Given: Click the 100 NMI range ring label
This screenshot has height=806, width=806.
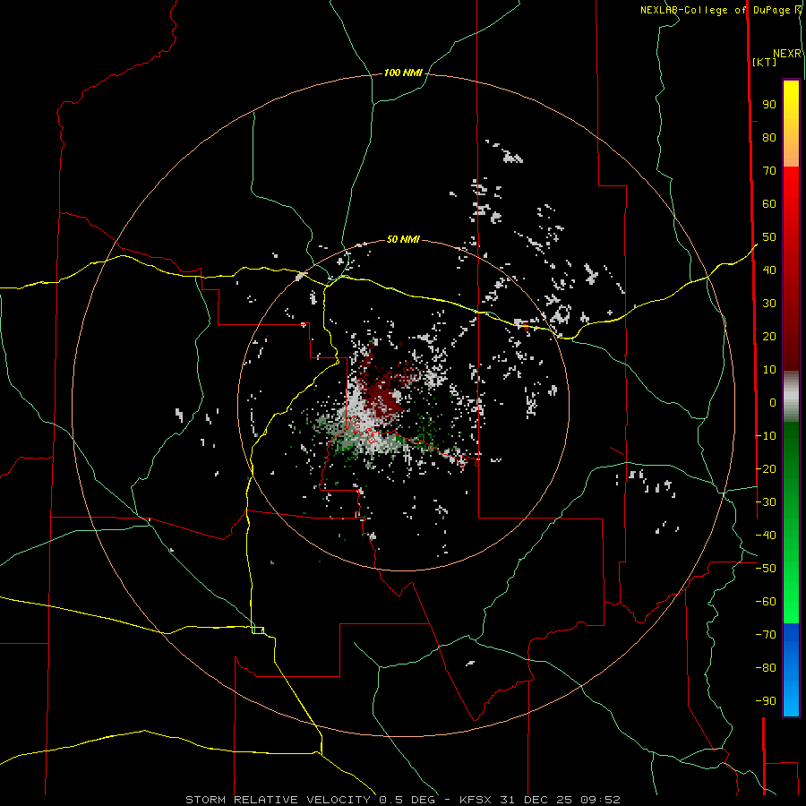Looking at the screenshot, I should pos(403,73).
